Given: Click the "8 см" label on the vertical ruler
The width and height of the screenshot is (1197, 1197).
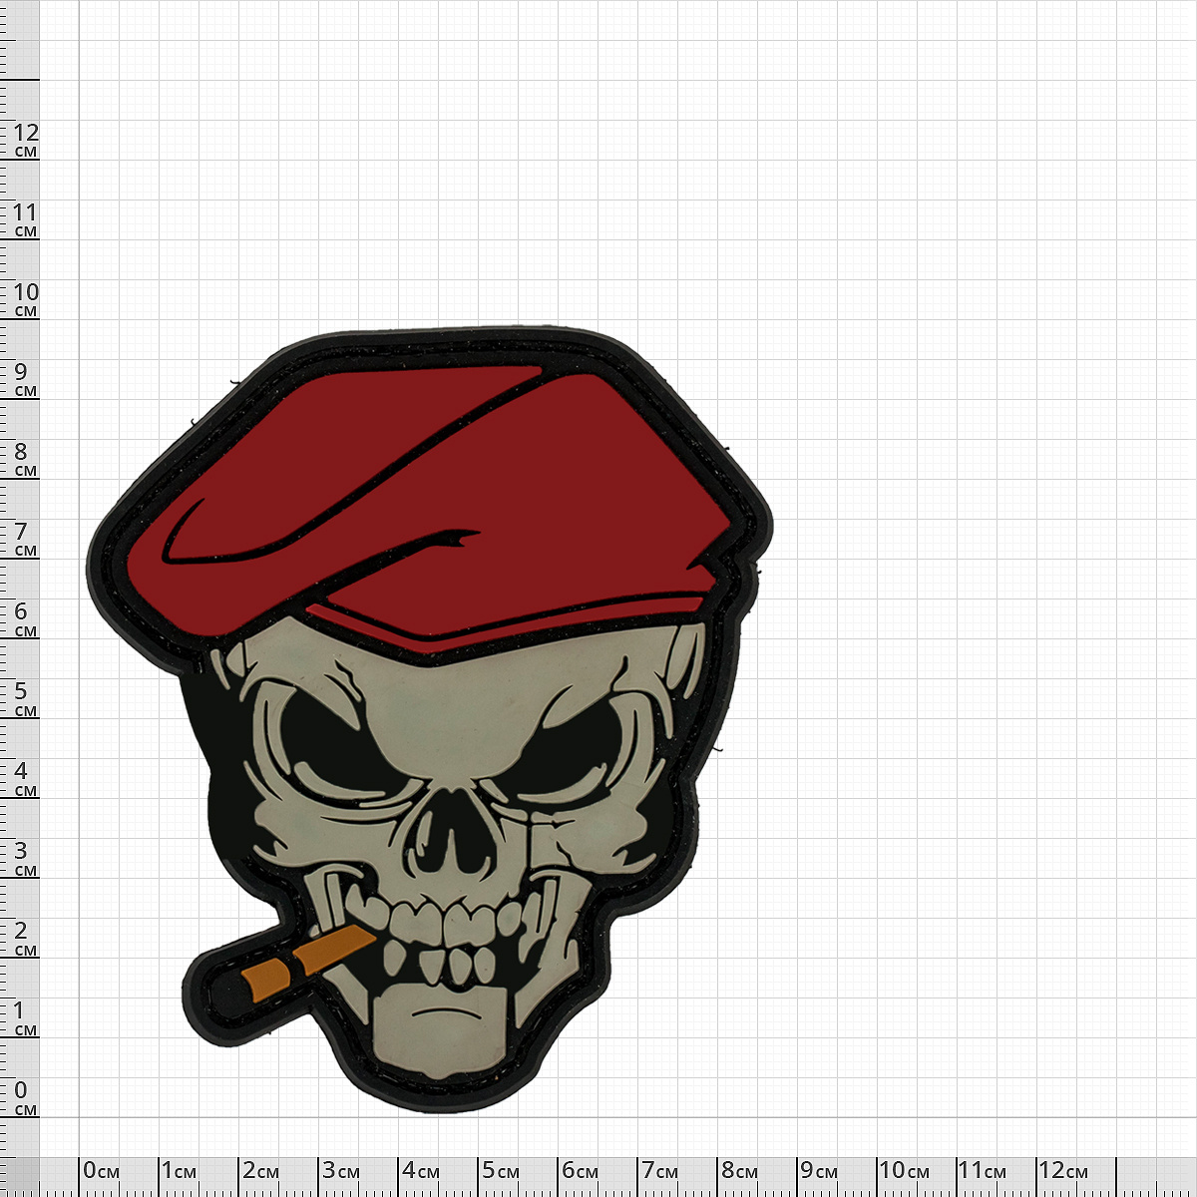Looking at the screenshot, I should (26, 459).
